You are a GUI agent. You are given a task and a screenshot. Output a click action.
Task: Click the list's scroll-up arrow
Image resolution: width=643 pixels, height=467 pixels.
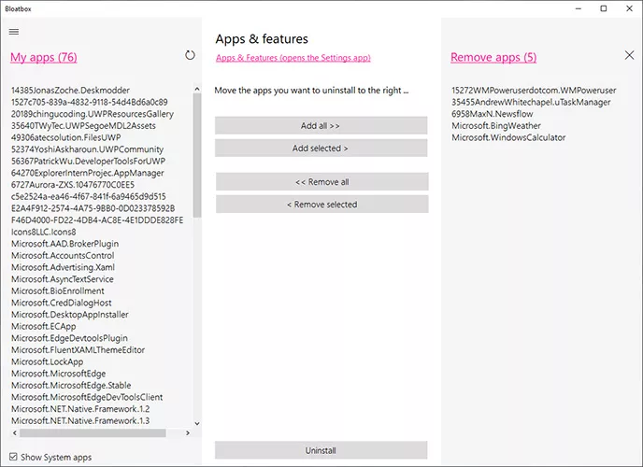point(197,89)
